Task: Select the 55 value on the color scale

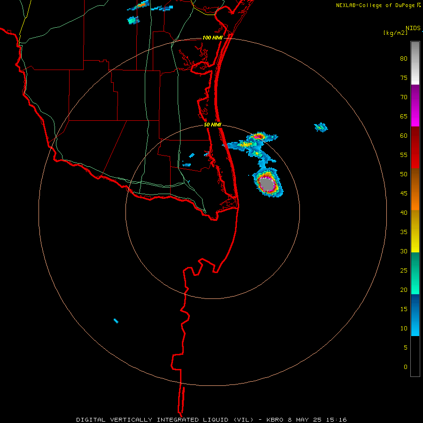Action: (404, 155)
